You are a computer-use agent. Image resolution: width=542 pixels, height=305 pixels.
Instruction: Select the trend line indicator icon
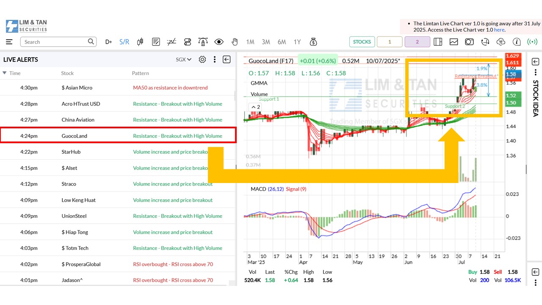click(x=171, y=42)
